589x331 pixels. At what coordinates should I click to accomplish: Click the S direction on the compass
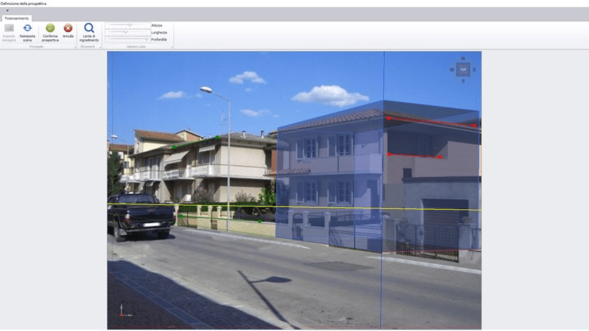[x=463, y=81]
